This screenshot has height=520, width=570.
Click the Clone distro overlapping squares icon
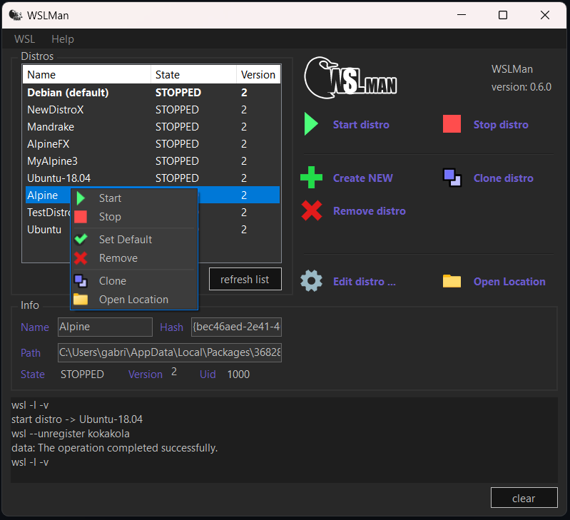[452, 178]
